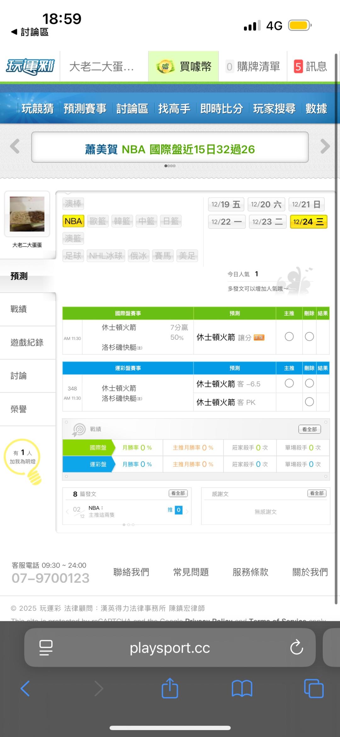Switch to 戰績 sidebar tab
Image resolution: width=340 pixels, height=737 pixels.
pyautogui.click(x=28, y=309)
